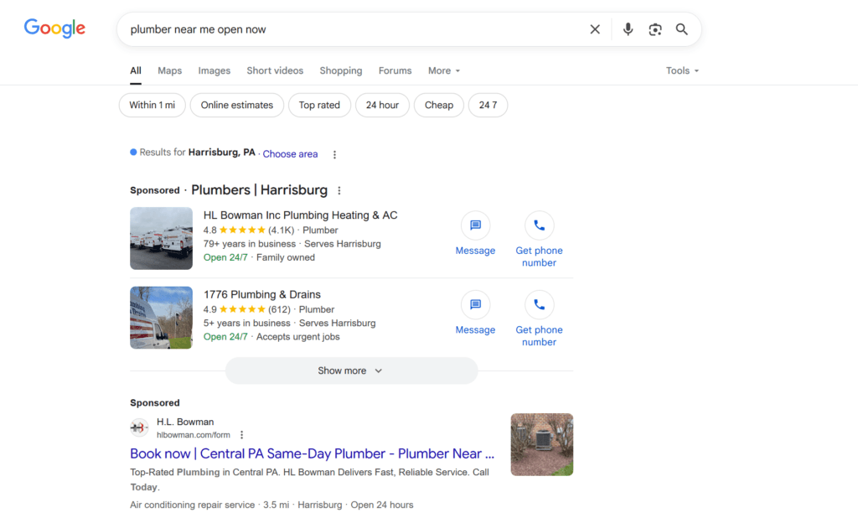
Task: Apply the Online estimates filter chip
Action: (x=237, y=105)
